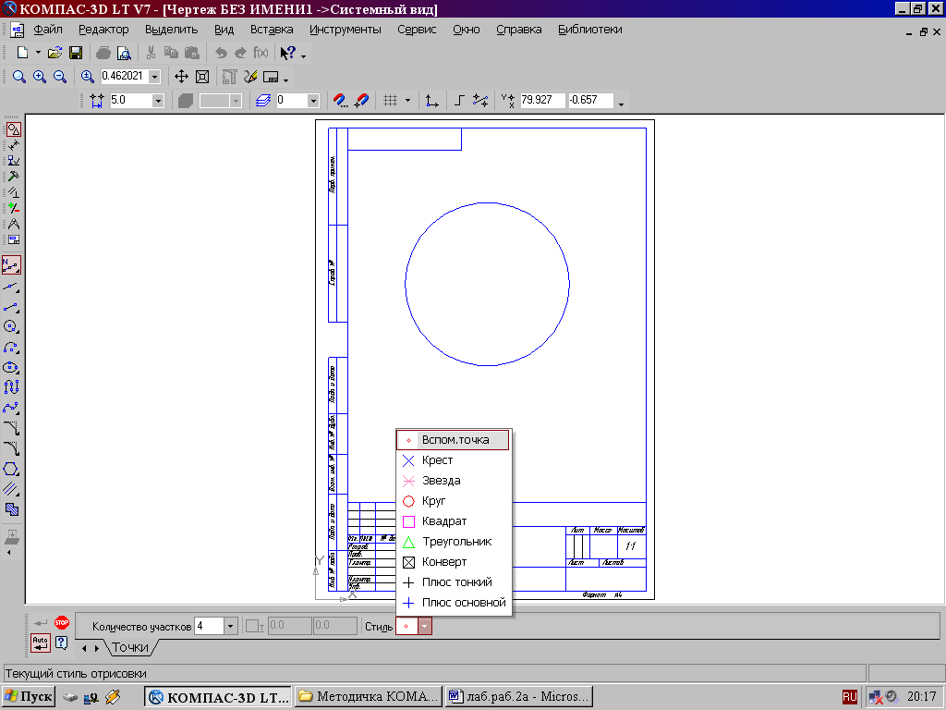The width and height of the screenshot is (946, 710).
Task: Switch to Методичка КОМА... taskbar window
Action: 369,697
